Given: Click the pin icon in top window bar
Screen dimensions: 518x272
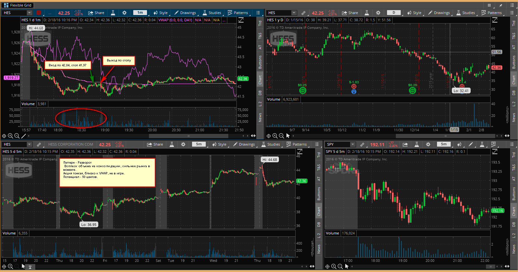Looking at the screenshot, I should click(x=501, y=5).
